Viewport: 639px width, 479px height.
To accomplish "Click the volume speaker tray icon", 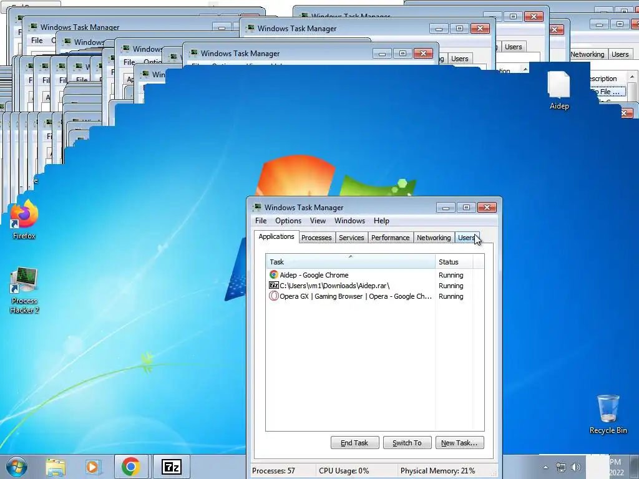I will (575, 467).
